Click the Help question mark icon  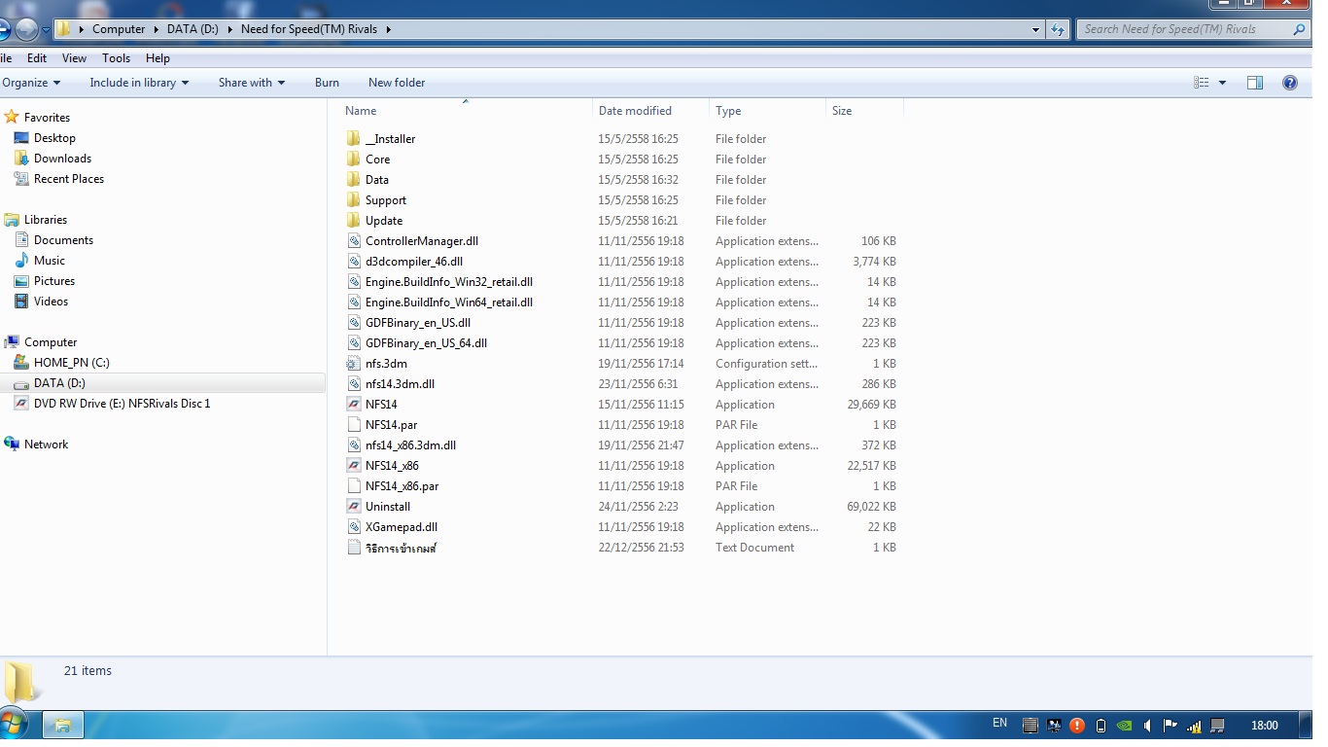(x=1289, y=83)
